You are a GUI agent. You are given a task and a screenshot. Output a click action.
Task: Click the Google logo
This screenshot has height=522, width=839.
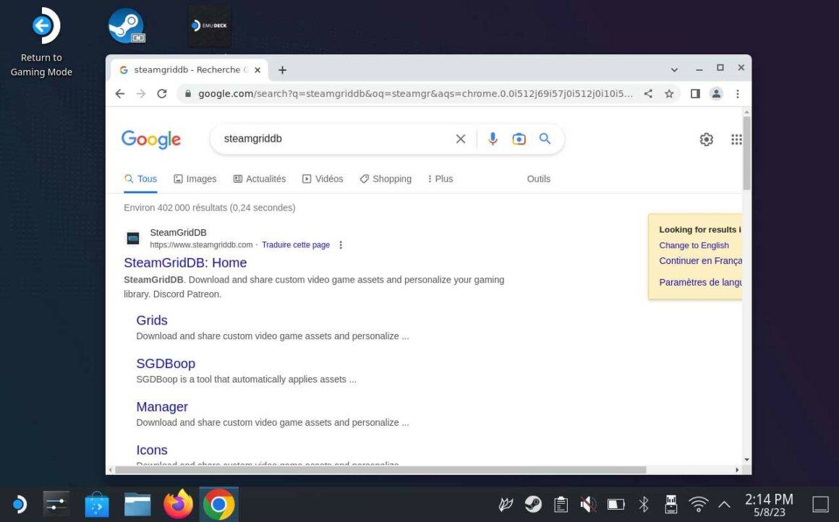[151, 140]
